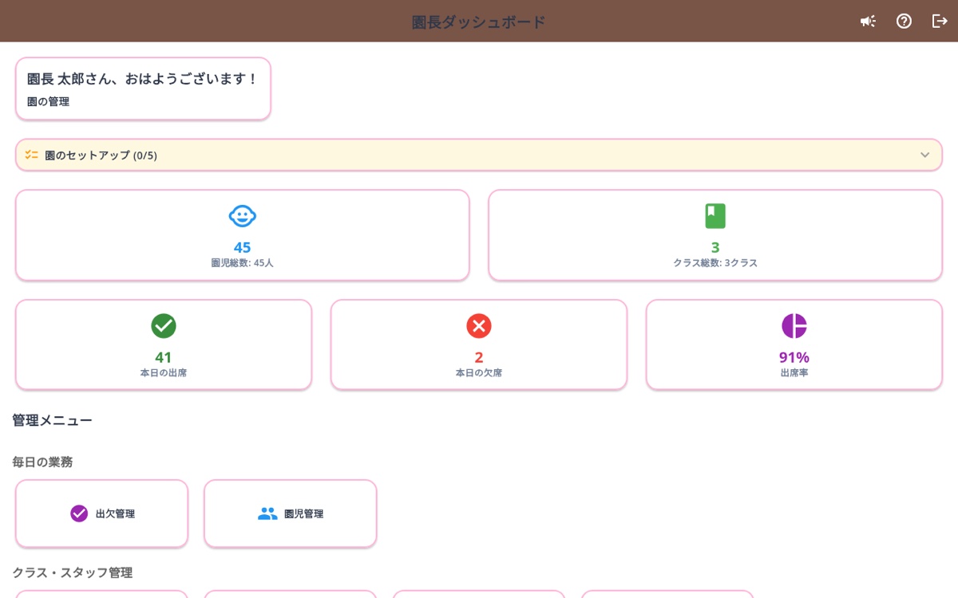Open the help question mark icon

point(904,22)
